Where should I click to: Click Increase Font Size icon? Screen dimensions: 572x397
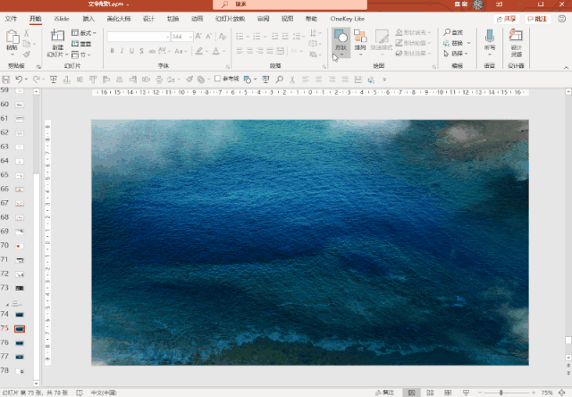click(x=198, y=36)
